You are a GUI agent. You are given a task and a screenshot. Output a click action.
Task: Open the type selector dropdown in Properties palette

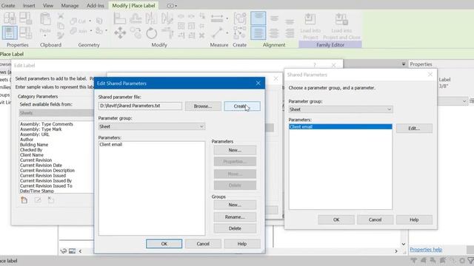[464, 101]
